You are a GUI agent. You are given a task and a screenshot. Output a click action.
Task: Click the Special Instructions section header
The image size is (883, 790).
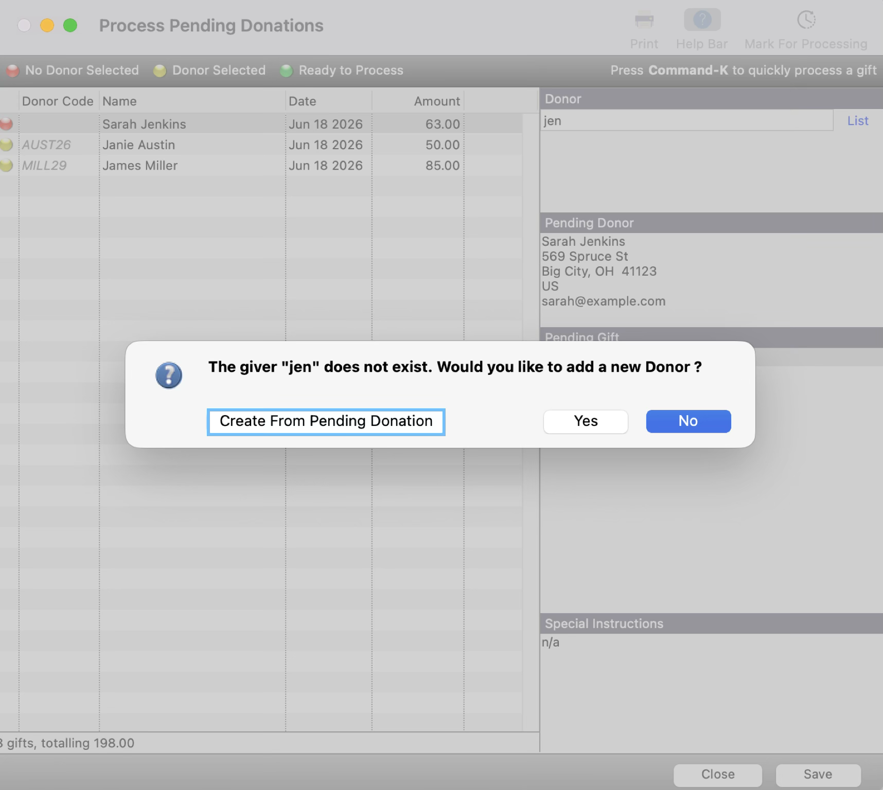[x=711, y=623]
